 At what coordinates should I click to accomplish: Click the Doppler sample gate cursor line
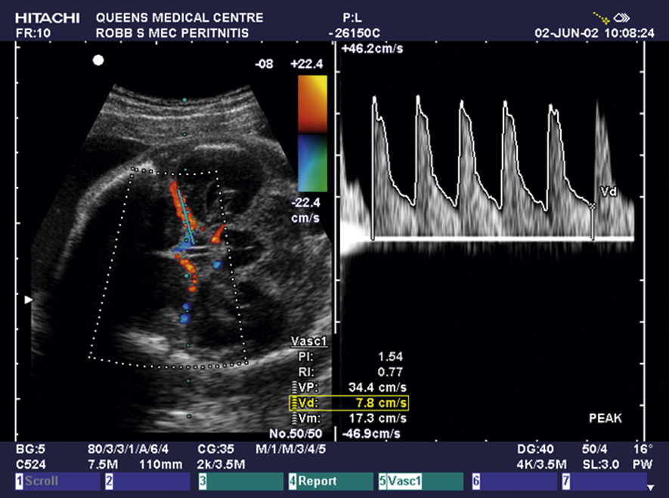click(x=186, y=217)
